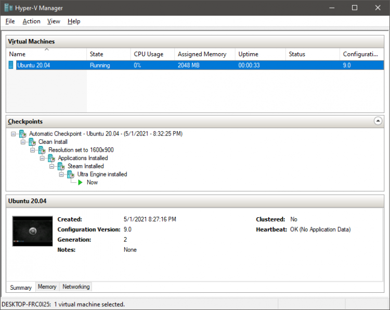Viewport: 390px width, 310px height.
Task: Click the Steam Installed checkpoint icon
Action: 61,166
